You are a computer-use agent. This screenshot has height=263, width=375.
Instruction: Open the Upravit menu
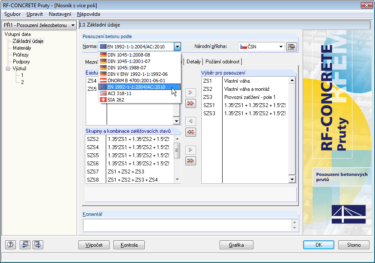click(x=34, y=14)
